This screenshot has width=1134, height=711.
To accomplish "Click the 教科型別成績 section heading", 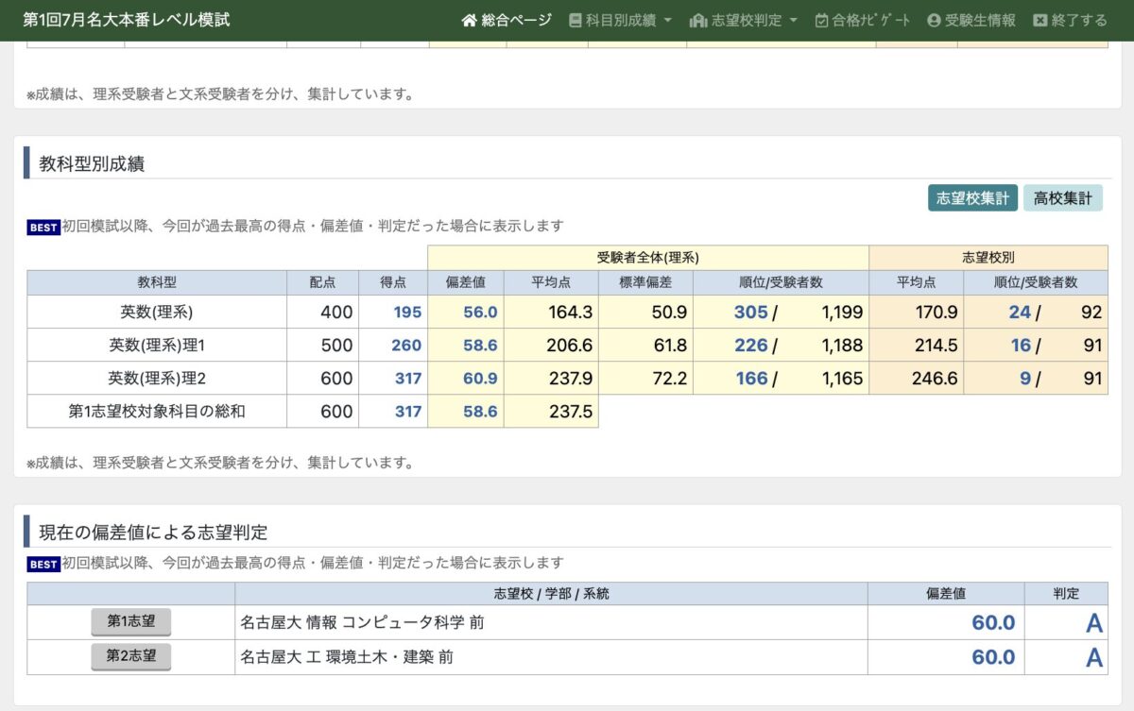I will tap(92, 163).
